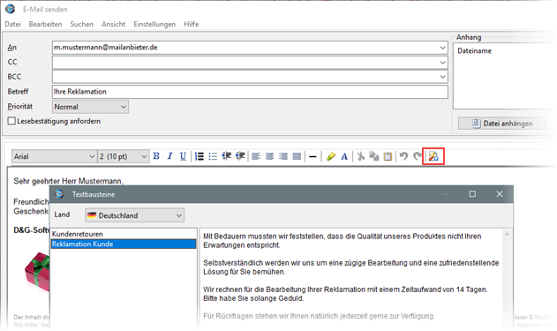Image resolution: width=557 pixels, height=331 pixels.
Task: Click the E-Mail senden app icon
Action: coord(10,9)
